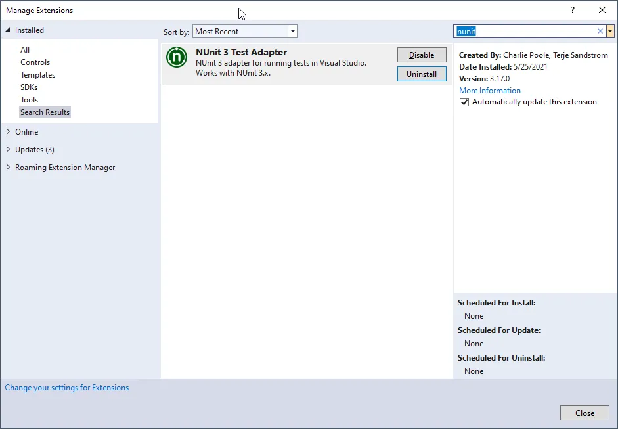Uninstall the NUnit 3 Test Adapter
This screenshot has height=429, width=618.
pyautogui.click(x=422, y=74)
